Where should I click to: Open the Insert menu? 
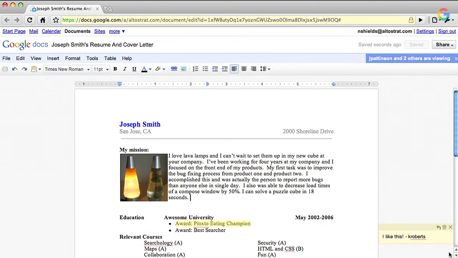click(53, 58)
